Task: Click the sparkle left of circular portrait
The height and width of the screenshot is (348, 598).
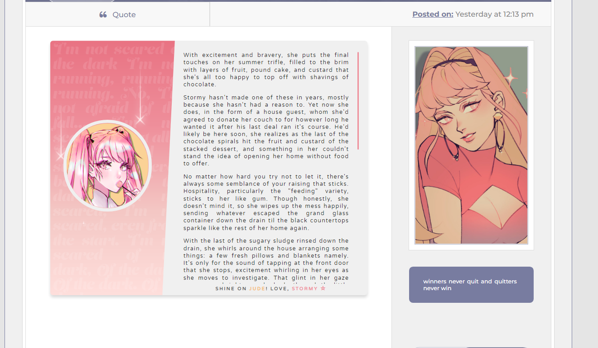Action: [x=60, y=155]
